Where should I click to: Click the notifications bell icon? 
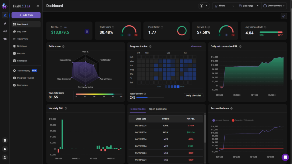tap(5, 149)
